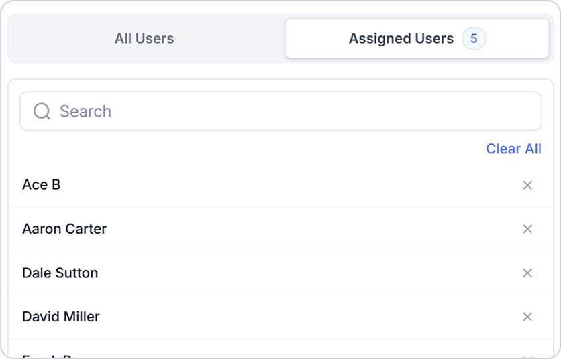The image size is (561, 359).
Task: Select the Assigned Users tab
Action: (417, 39)
